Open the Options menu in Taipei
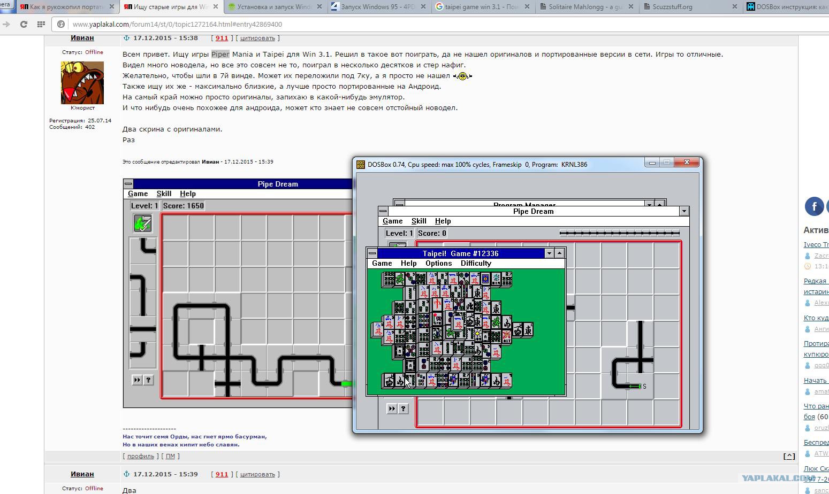The image size is (829, 494). 438,263
